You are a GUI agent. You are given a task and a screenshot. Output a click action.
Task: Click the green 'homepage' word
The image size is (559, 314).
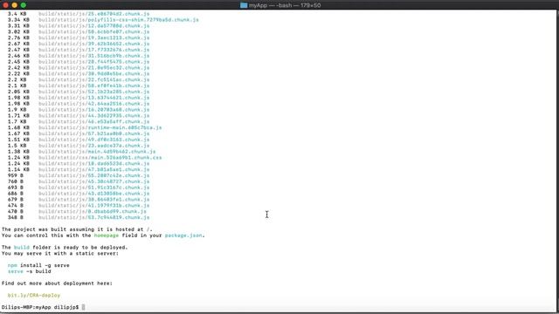coord(107,235)
